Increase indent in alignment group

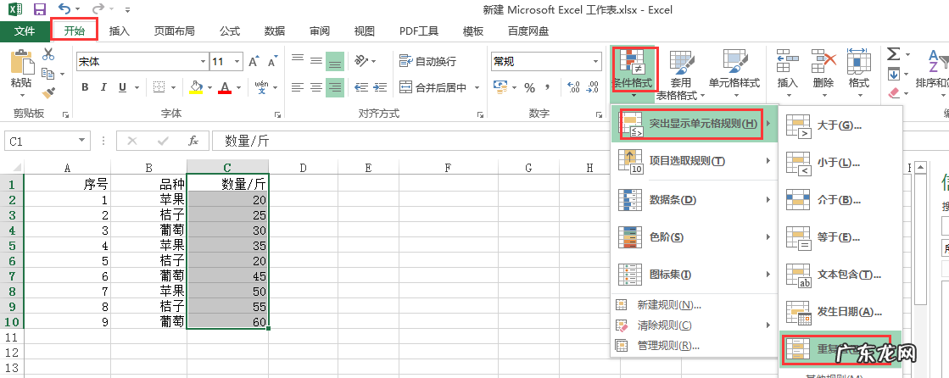point(381,87)
